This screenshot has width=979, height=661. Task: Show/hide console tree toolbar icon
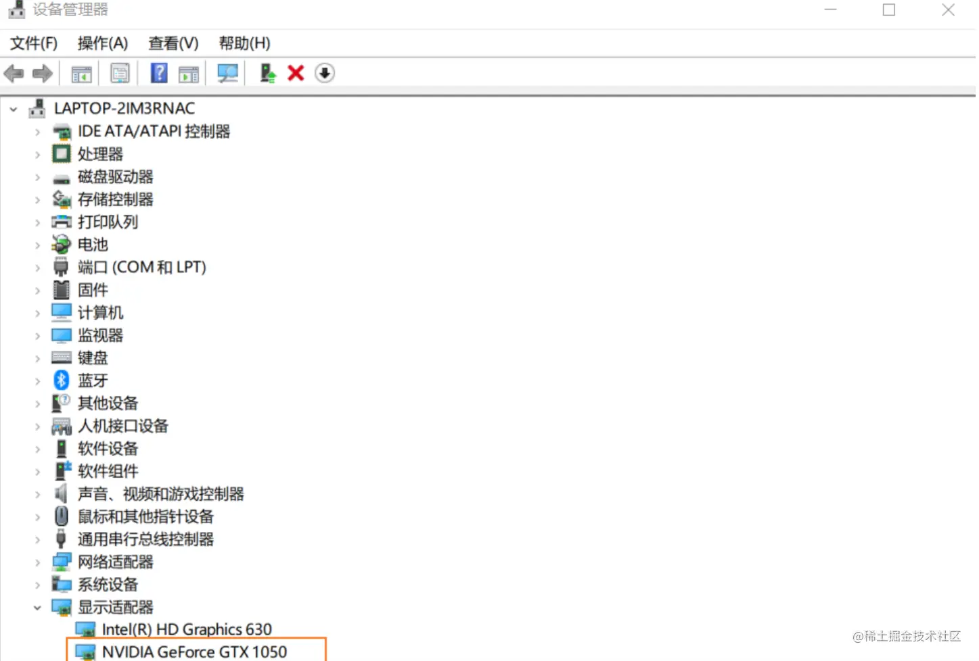[x=82, y=73]
